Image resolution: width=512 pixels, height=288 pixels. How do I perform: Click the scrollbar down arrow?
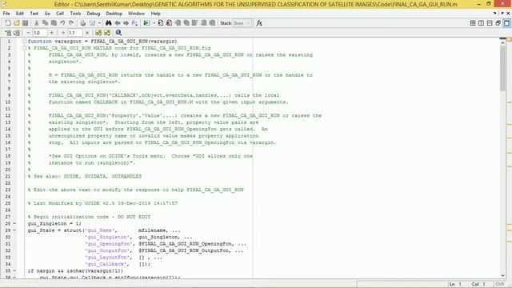502,275
